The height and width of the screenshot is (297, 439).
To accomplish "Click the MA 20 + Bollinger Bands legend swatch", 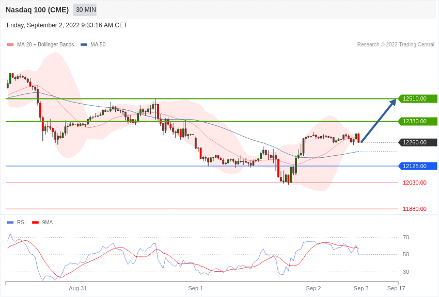I will point(10,45).
